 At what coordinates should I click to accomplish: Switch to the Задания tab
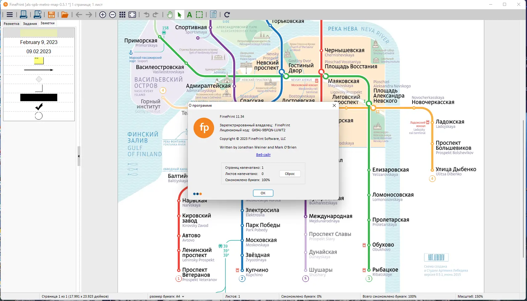pyautogui.click(x=30, y=24)
